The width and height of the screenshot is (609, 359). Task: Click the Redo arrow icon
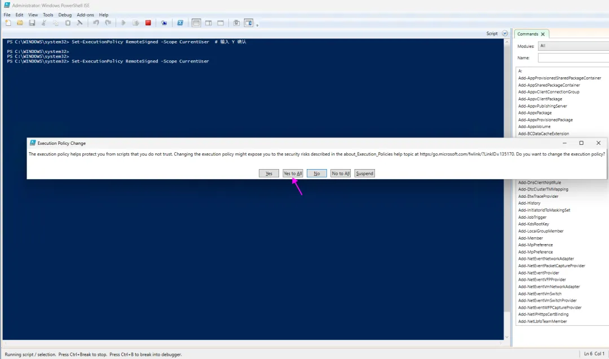coord(108,23)
